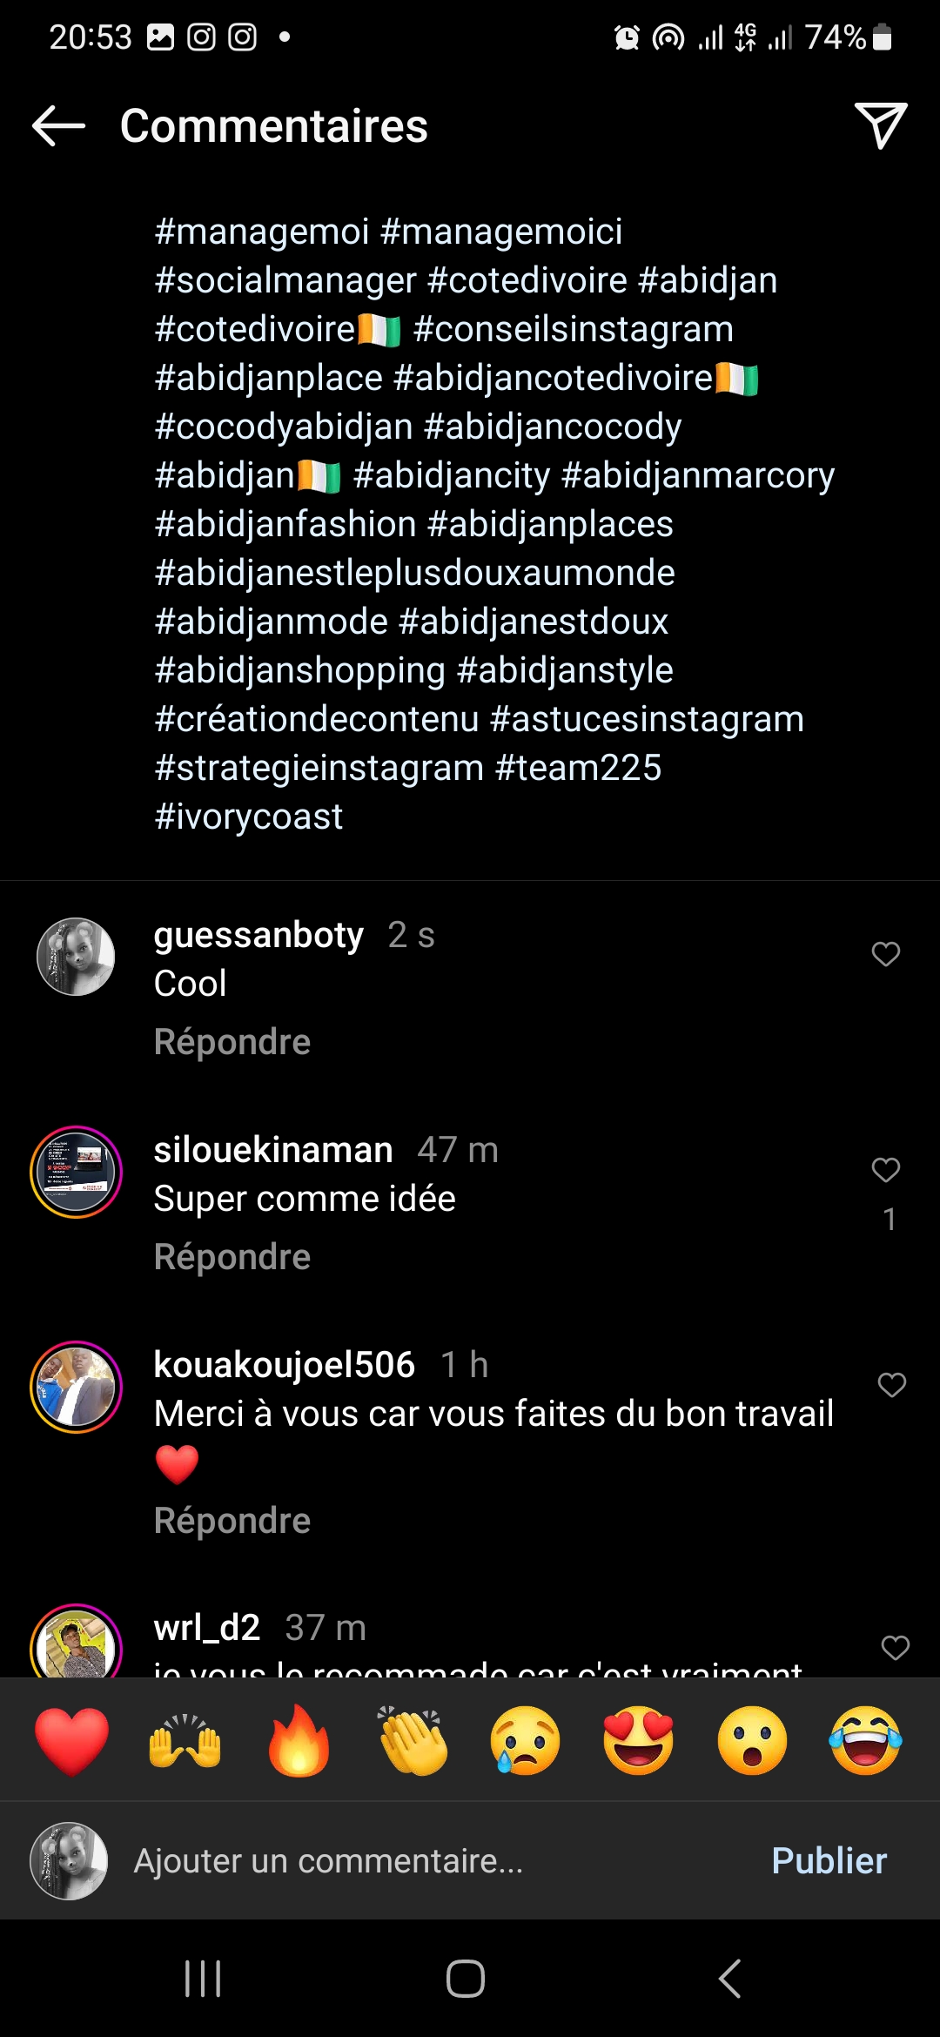Insert the surprised face emoji
The height and width of the screenshot is (2037, 940).
(752, 1741)
